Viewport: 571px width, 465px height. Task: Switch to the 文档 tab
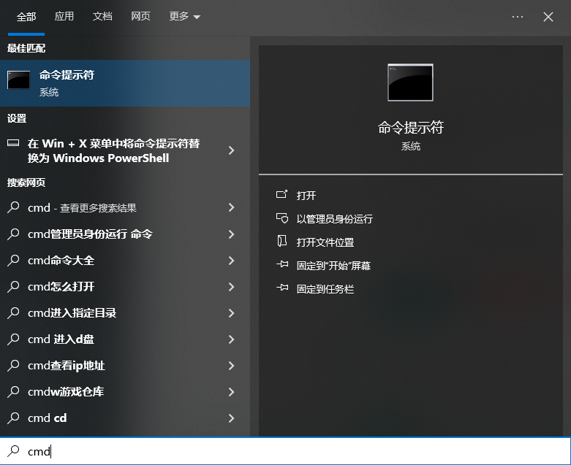pos(102,16)
